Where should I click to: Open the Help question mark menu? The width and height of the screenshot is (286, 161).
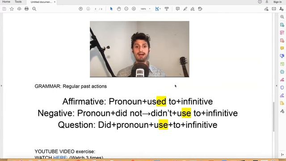coord(260,2)
